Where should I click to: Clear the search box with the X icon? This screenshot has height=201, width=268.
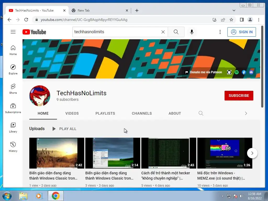pyautogui.click(x=163, y=32)
